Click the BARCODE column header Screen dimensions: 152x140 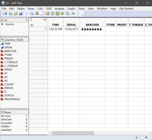[92, 25]
